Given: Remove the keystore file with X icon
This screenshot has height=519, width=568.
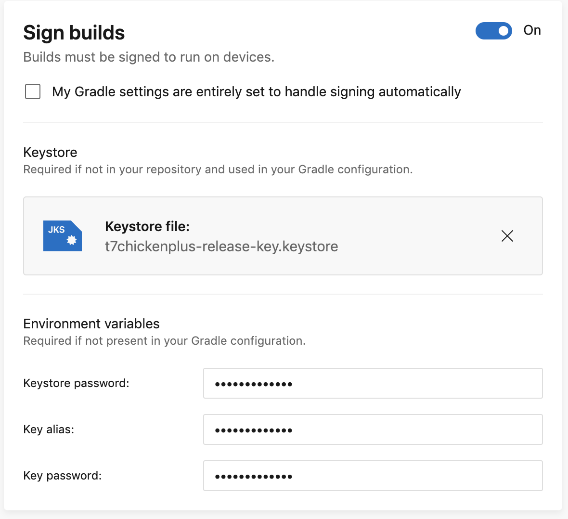Looking at the screenshot, I should (507, 236).
